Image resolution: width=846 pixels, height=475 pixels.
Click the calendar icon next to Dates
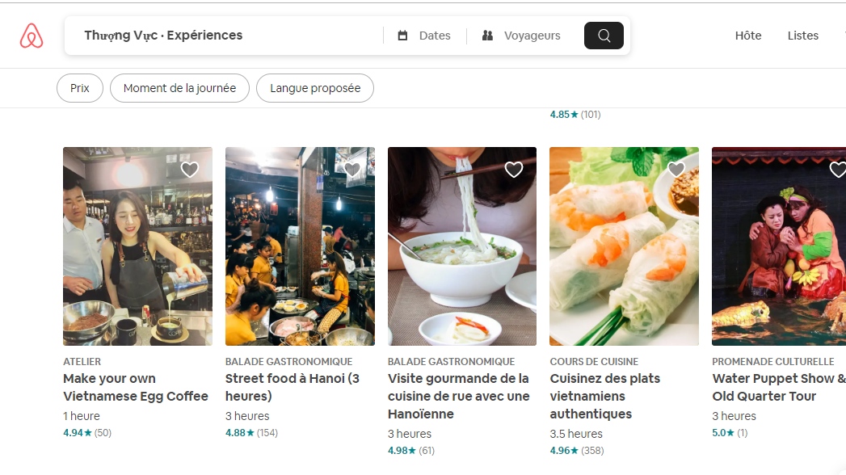[x=402, y=36]
